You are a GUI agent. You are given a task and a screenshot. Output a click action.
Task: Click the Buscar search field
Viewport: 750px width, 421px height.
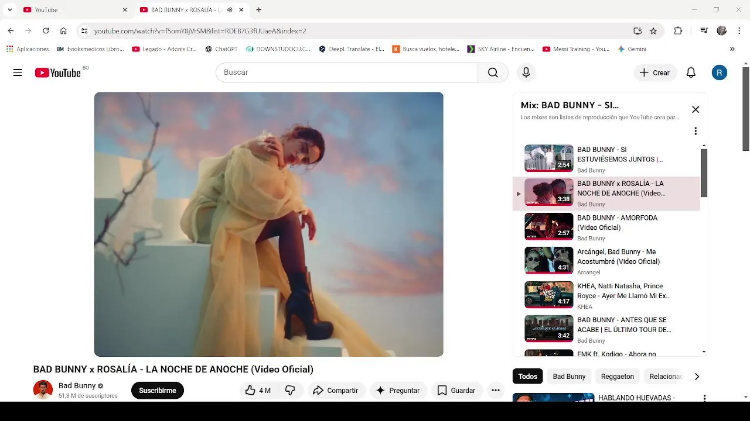click(x=347, y=73)
